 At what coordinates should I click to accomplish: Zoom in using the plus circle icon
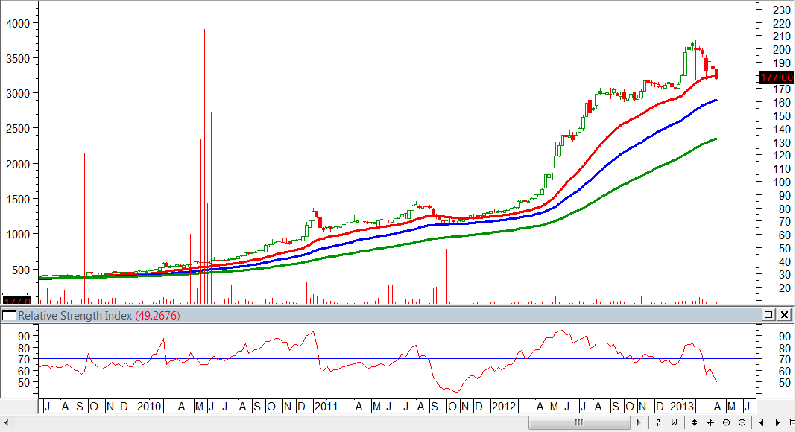[742, 422]
